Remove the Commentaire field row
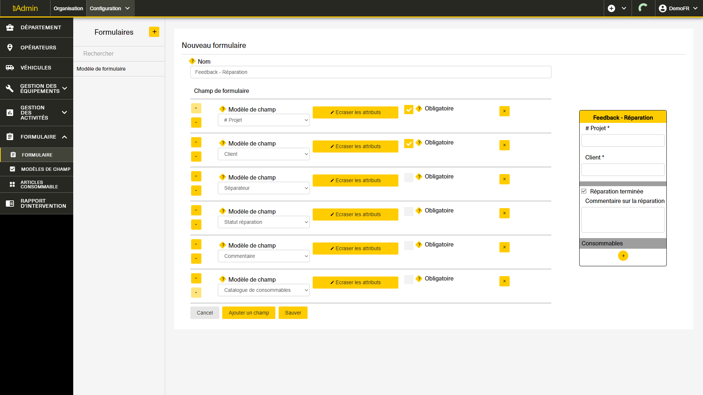The image size is (703, 395). [504, 247]
